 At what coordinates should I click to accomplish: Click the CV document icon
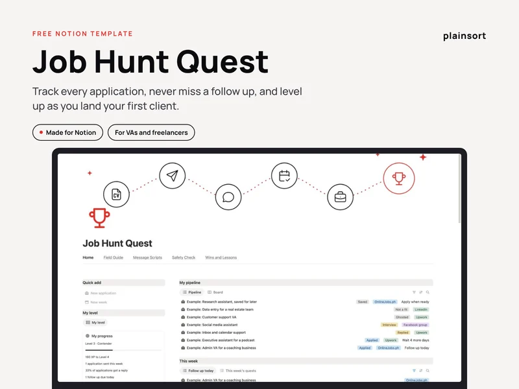pos(116,194)
